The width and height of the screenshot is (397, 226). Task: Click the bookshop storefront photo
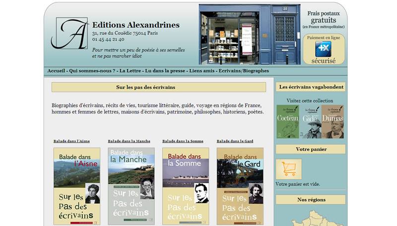(250, 34)
